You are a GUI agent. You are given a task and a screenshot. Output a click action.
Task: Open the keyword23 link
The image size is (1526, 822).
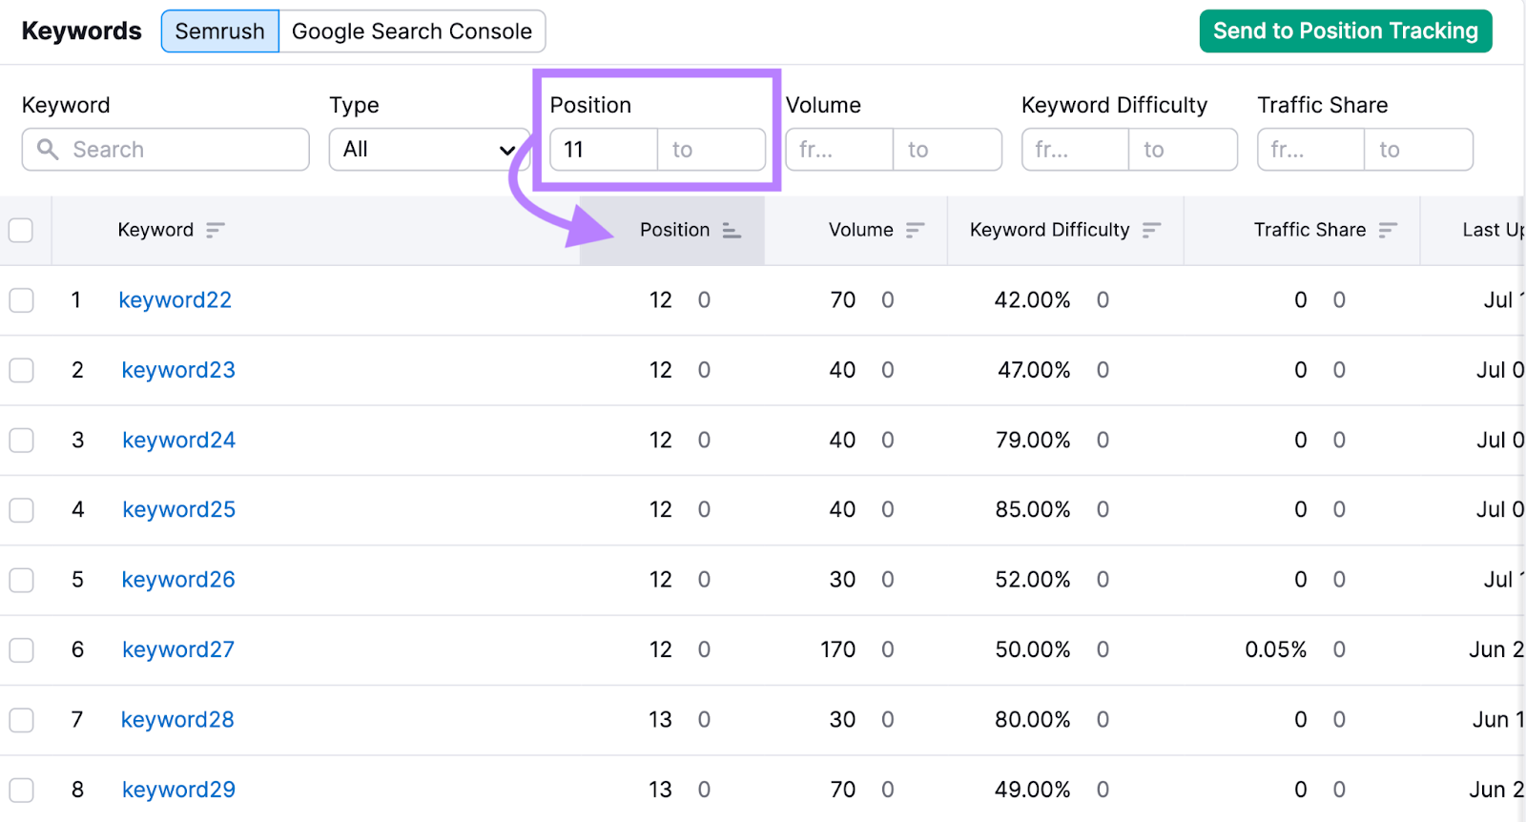(178, 370)
